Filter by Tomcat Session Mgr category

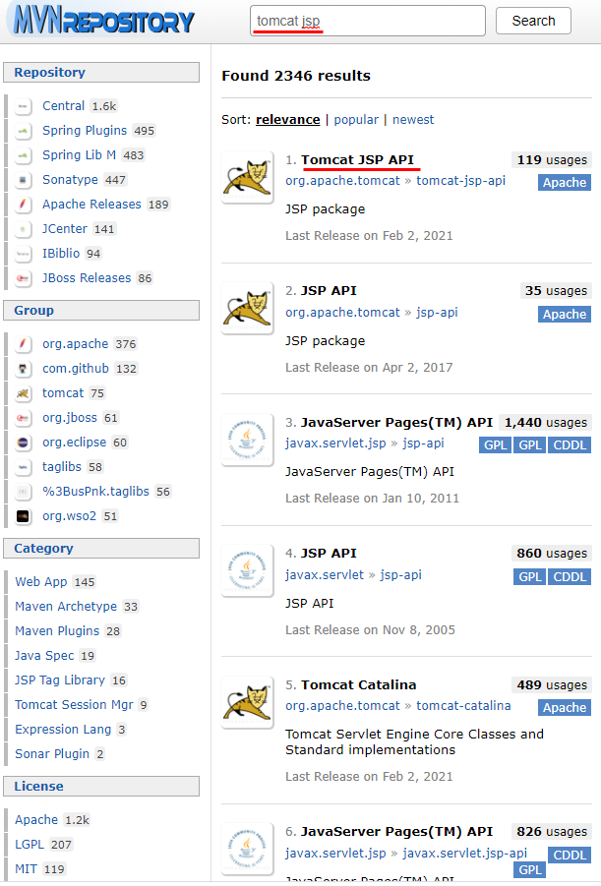(74, 705)
